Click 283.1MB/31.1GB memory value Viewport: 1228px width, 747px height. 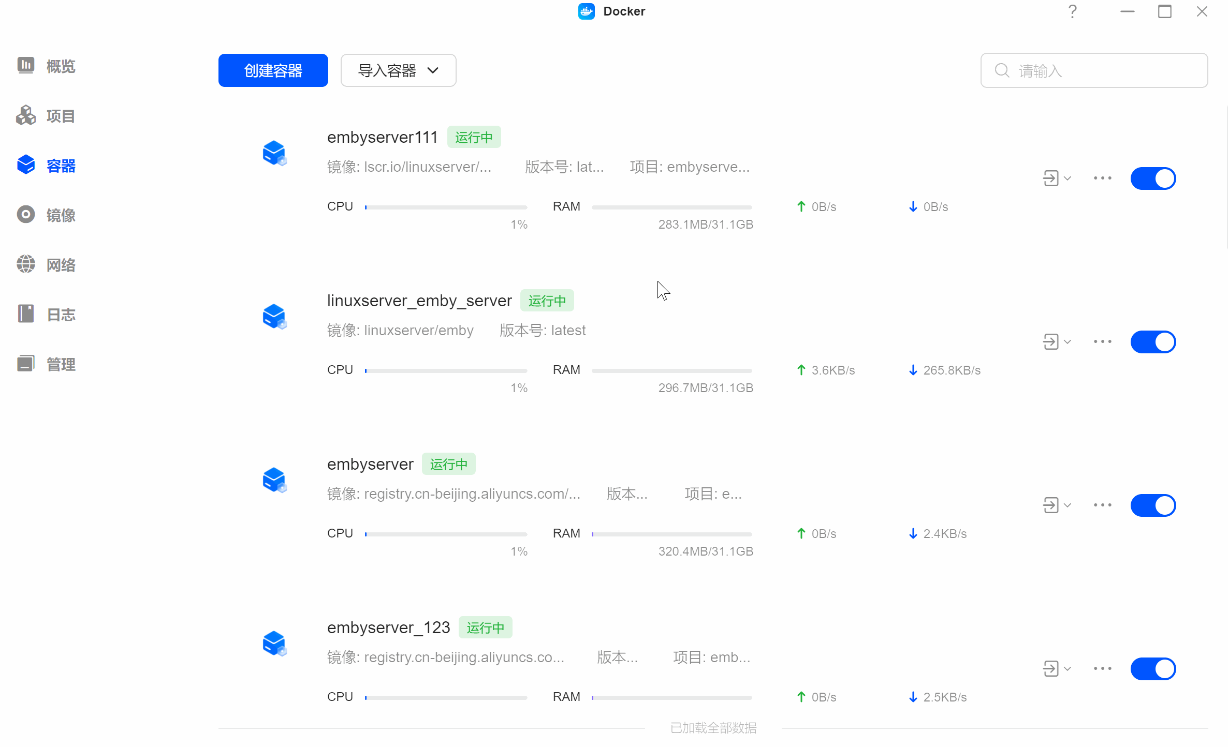tap(706, 225)
